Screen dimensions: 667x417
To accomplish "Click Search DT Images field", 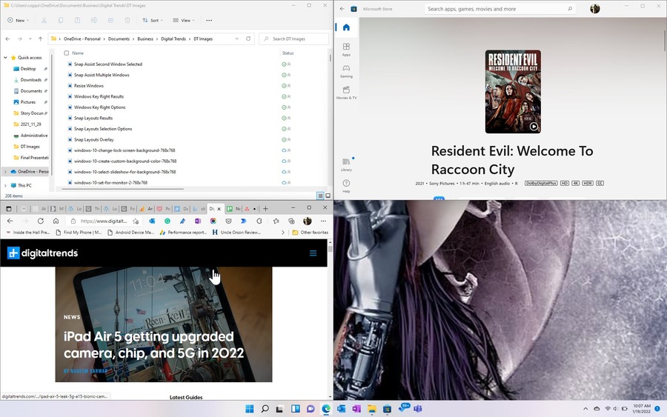I will [293, 39].
